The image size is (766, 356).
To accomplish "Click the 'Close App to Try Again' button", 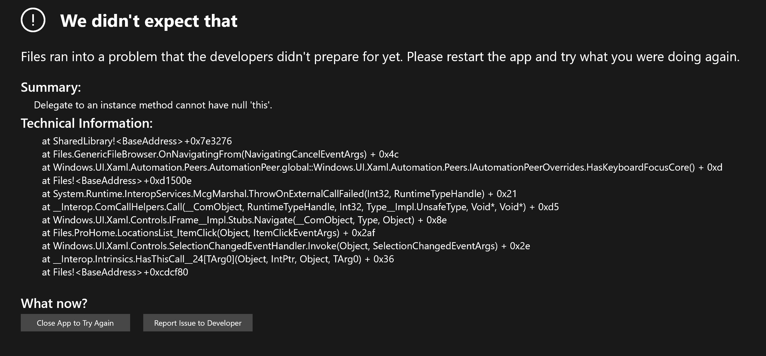I will (x=75, y=323).
